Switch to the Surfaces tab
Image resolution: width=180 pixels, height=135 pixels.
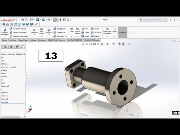[x=13, y=40]
